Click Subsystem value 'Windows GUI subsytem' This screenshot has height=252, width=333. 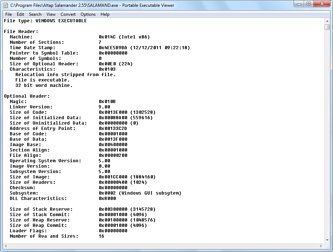(150, 193)
